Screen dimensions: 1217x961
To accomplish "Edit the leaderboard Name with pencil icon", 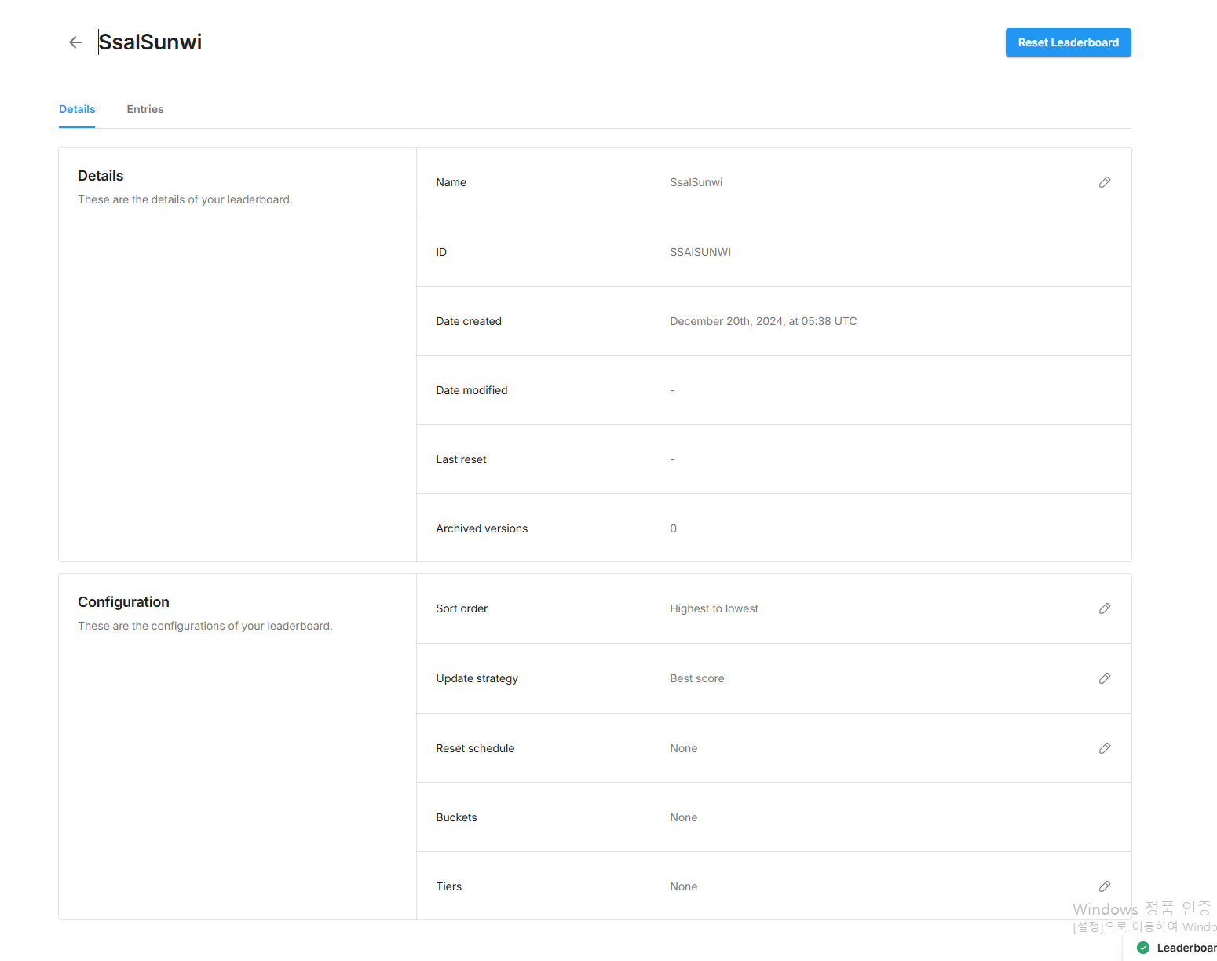I will coord(1105,182).
